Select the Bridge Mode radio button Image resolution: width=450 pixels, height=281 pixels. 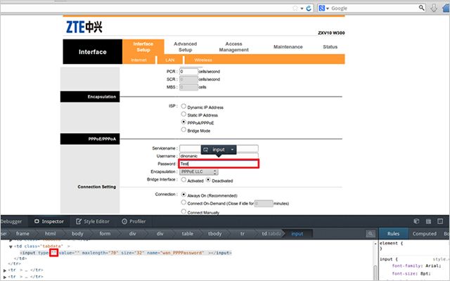tap(184, 129)
